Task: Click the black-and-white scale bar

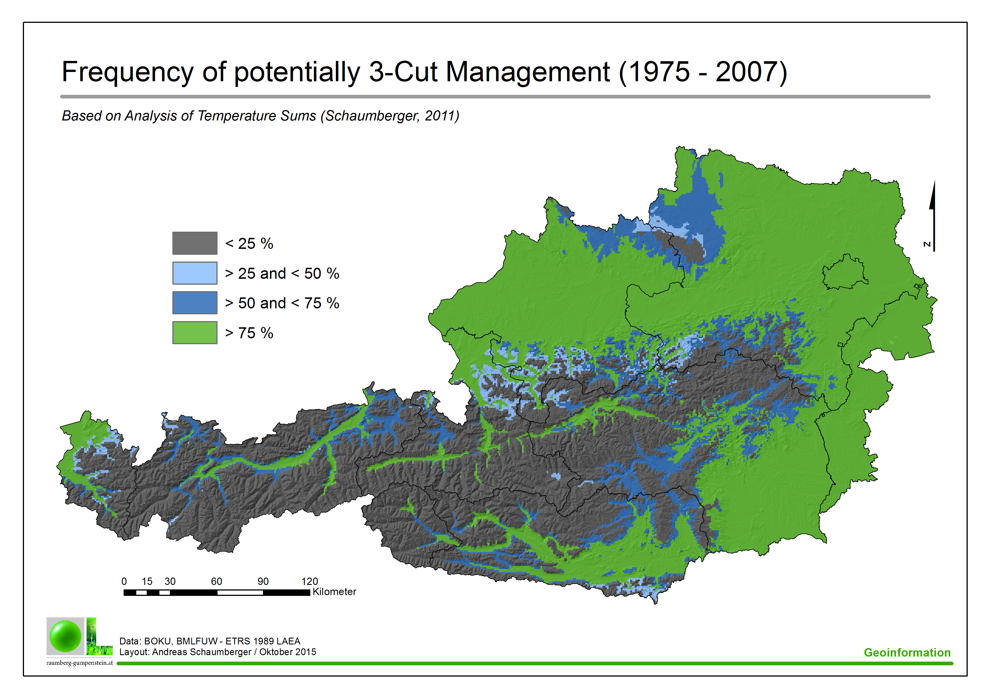Action: (217, 593)
